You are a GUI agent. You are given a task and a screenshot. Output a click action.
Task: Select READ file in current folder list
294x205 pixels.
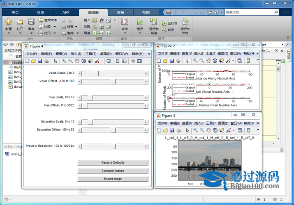15,67
